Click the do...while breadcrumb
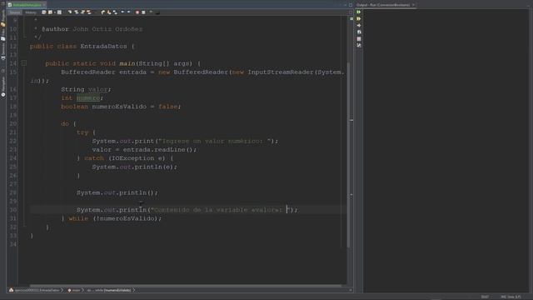Screen dimensions: 533x300 tap(109, 290)
